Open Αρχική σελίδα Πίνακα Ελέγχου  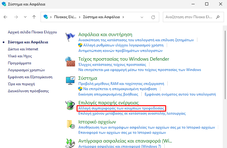(32, 32)
